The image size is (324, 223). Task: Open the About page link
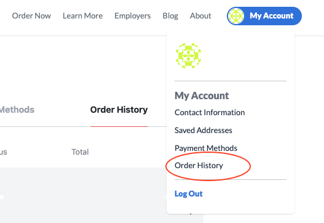click(200, 16)
